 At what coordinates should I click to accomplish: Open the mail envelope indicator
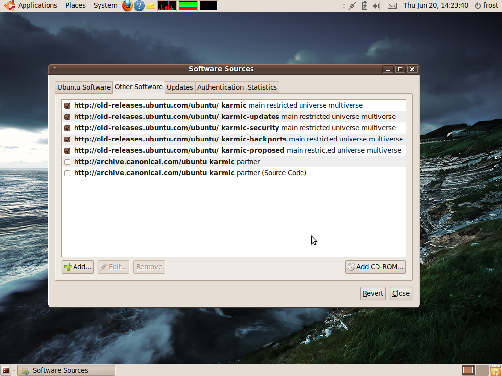click(x=392, y=6)
